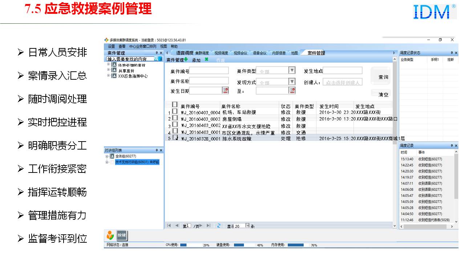Click the blue refresh icon in pagination bar

(x=219, y=226)
